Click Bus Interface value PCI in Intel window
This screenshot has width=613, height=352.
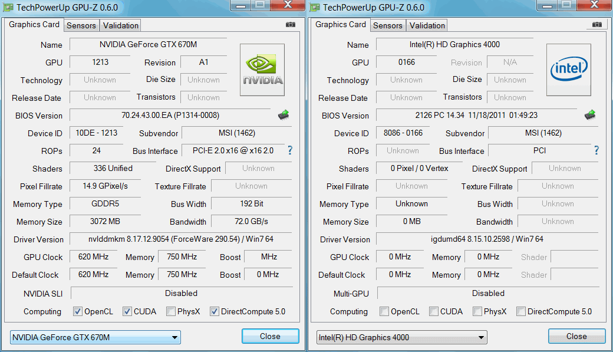tap(539, 150)
